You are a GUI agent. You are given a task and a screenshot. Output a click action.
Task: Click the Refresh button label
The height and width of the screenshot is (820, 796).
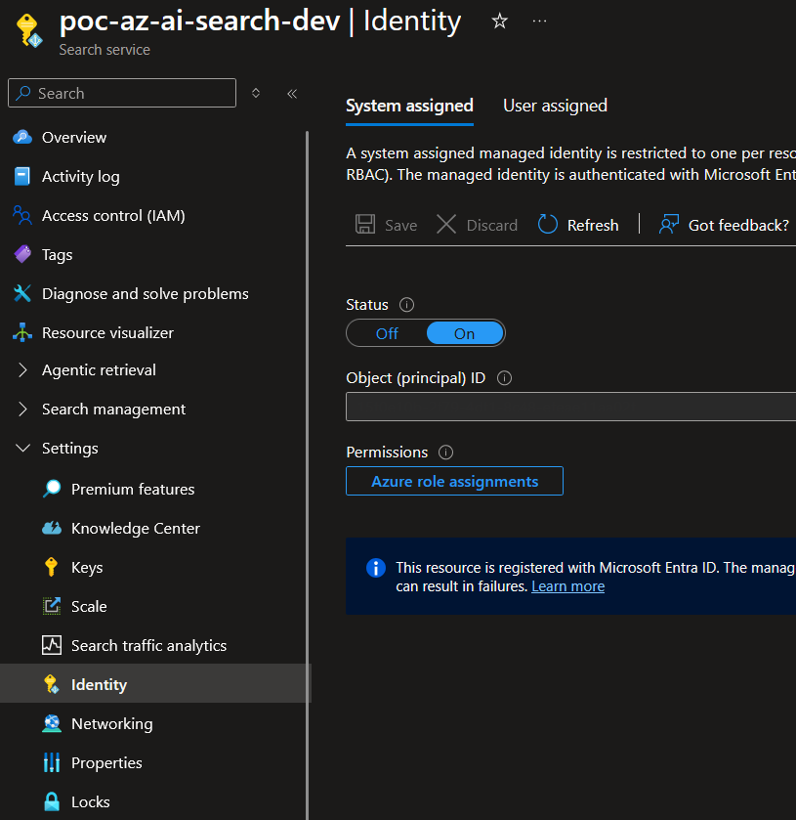[593, 225]
